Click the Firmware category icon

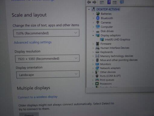pos(98,44)
